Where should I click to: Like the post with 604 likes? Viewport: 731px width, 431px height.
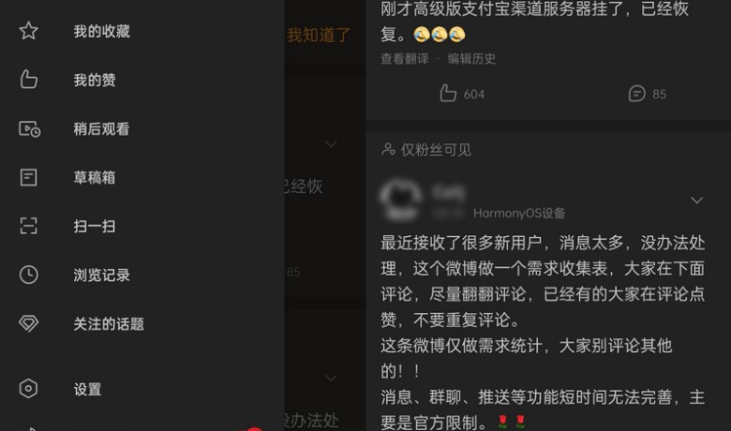point(448,93)
